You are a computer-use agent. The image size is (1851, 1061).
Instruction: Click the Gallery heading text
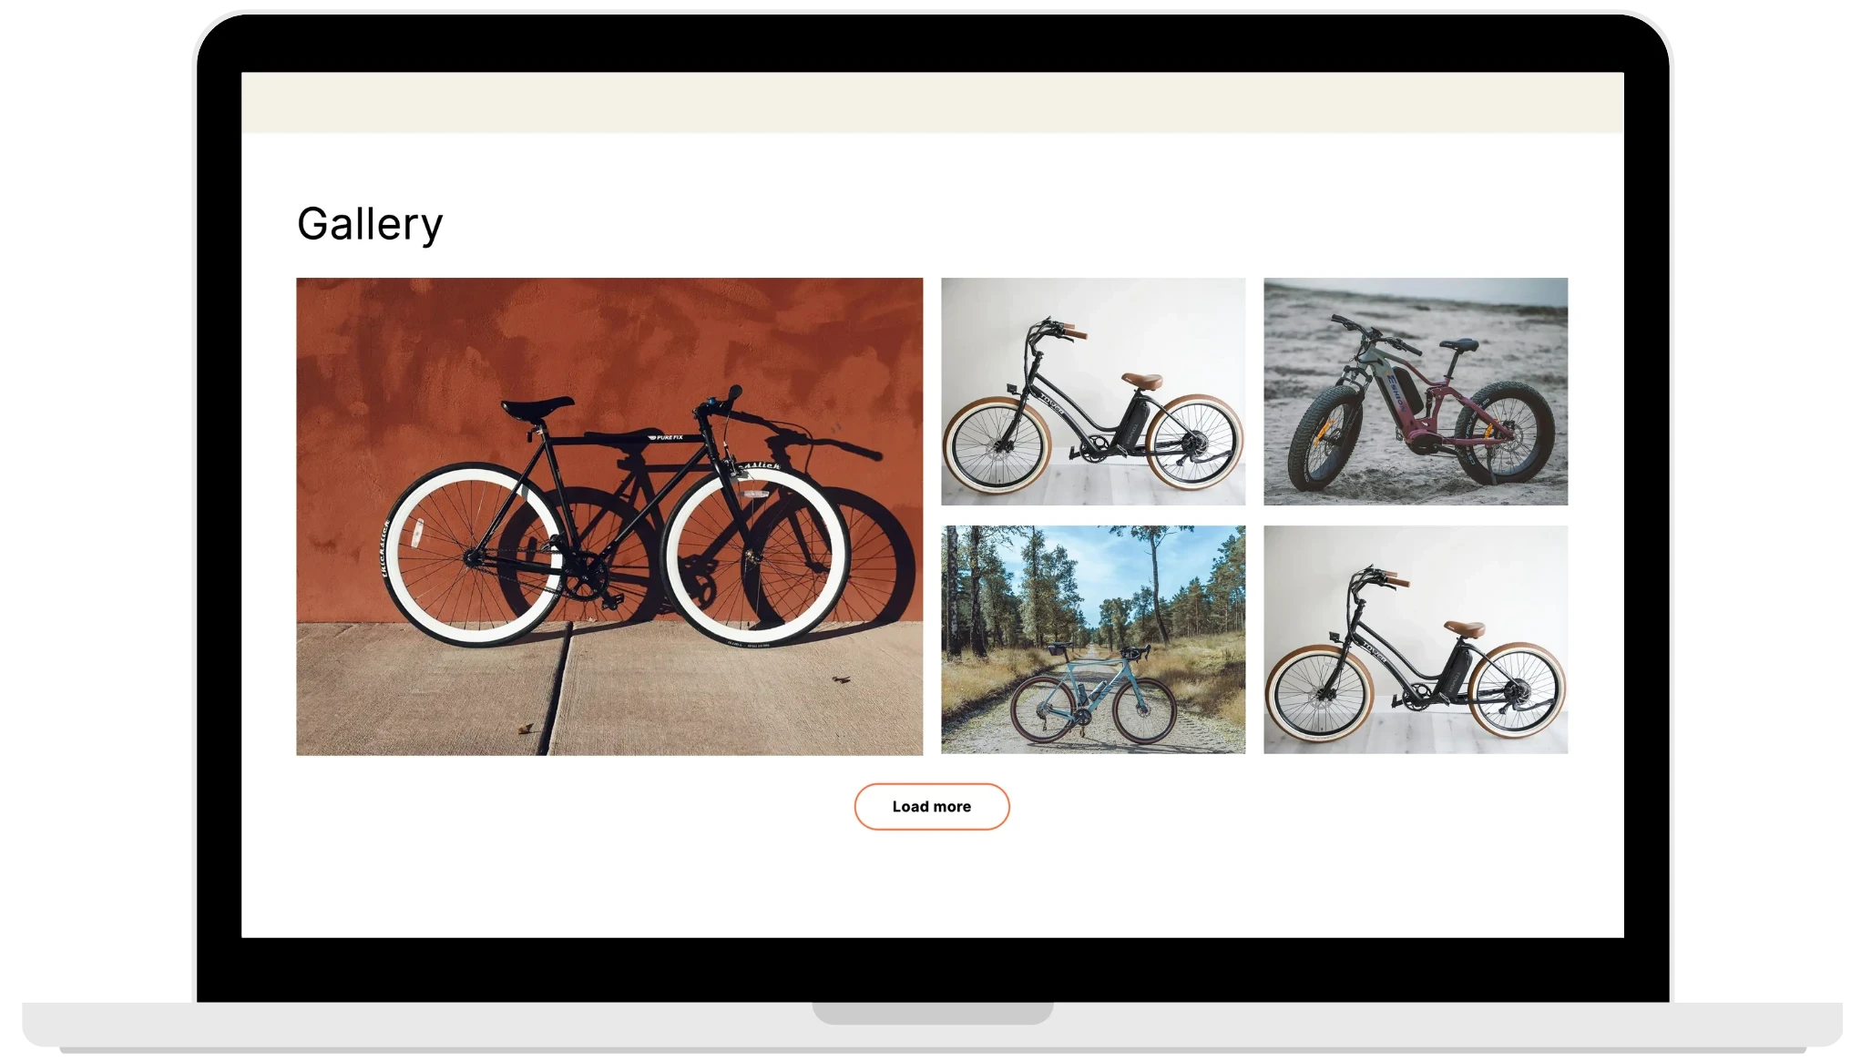point(370,224)
